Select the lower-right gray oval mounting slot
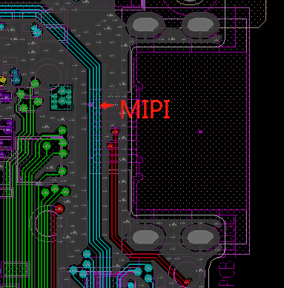 pyautogui.click(x=200, y=238)
